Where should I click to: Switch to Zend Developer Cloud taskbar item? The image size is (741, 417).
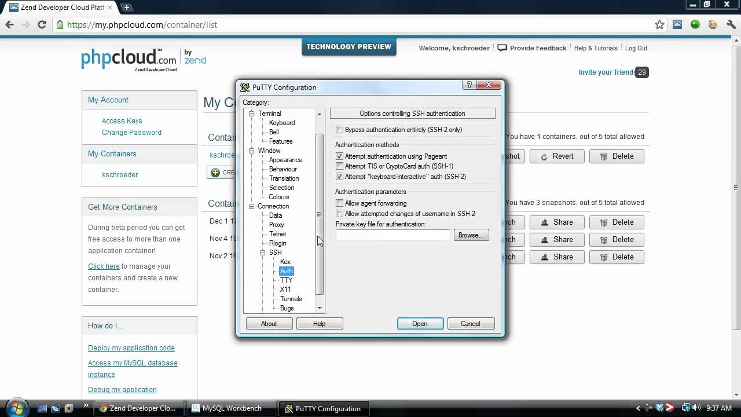tap(139, 408)
